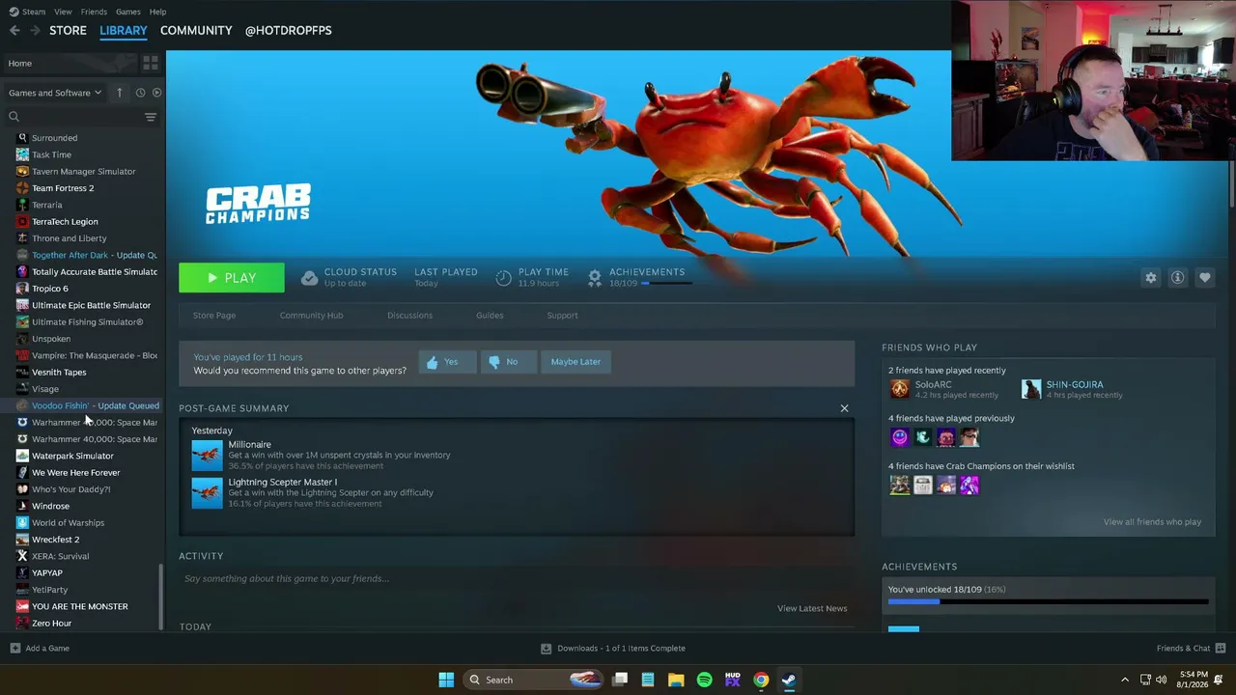Open HUD FX app from taskbar

[x=732, y=680]
